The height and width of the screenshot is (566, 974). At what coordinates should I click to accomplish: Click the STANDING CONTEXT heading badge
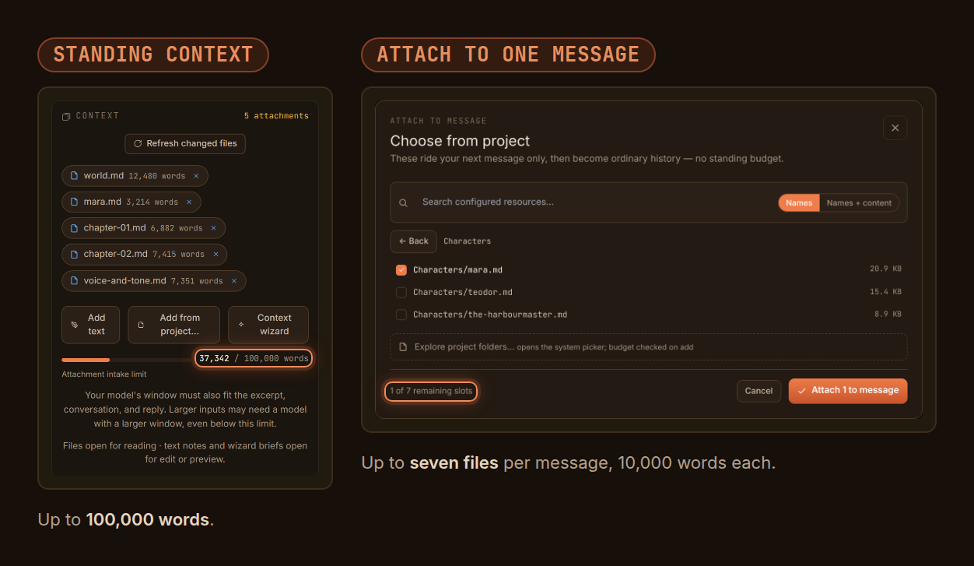point(153,54)
